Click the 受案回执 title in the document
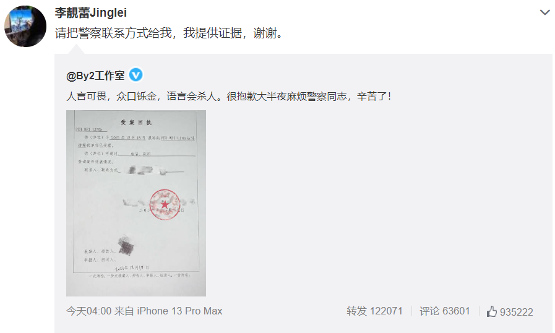Viewport: 555px width, 333px height. 136,123
